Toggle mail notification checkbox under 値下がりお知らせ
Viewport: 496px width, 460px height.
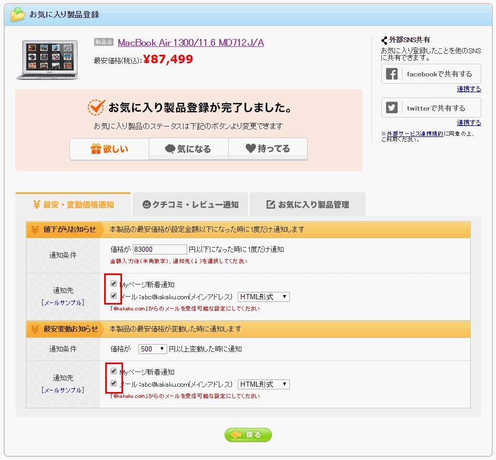point(114,296)
